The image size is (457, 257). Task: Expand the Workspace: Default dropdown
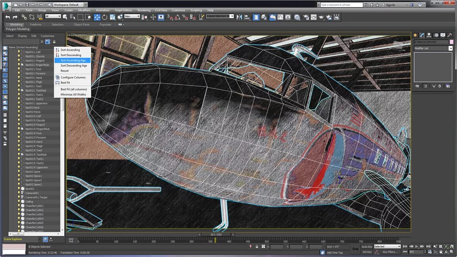(71, 5)
